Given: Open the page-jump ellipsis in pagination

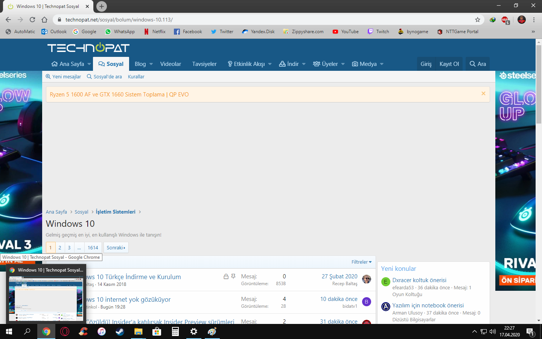Looking at the screenshot, I should pos(79,247).
